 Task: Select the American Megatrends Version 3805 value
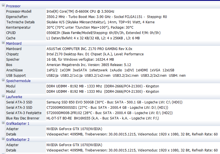pyautogui.click(x=89, y=65)
